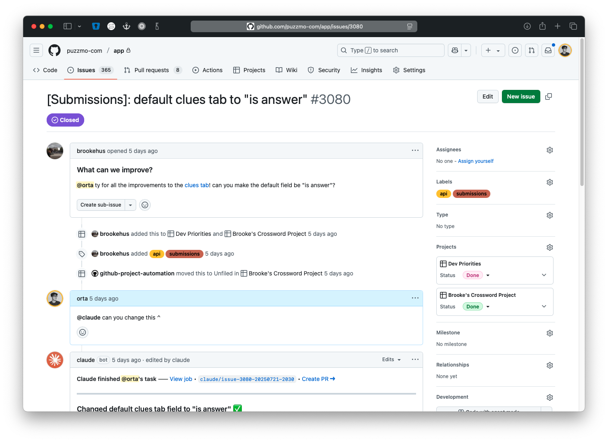The width and height of the screenshot is (608, 442).
Task: Add an emoji reaction to brookehus's comment
Action: tap(144, 205)
